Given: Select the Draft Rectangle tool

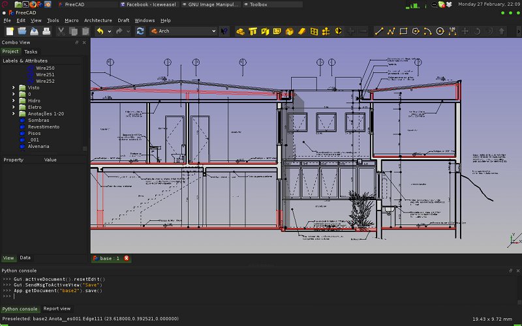Looking at the screenshot, I should [x=403, y=31].
